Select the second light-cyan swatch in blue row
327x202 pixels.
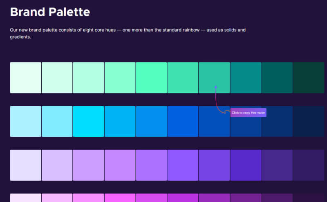tap(57, 122)
